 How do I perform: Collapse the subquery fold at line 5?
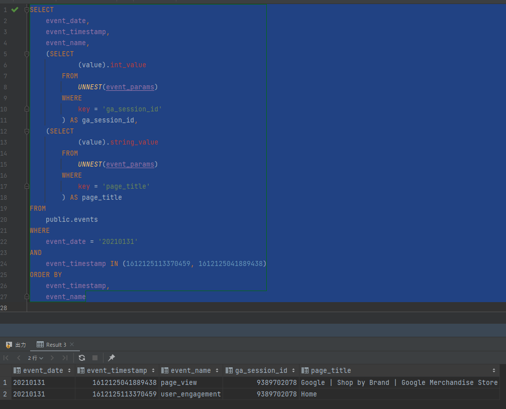tap(27, 54)
